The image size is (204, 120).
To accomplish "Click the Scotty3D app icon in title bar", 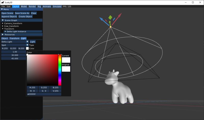I will coord(3,3).
